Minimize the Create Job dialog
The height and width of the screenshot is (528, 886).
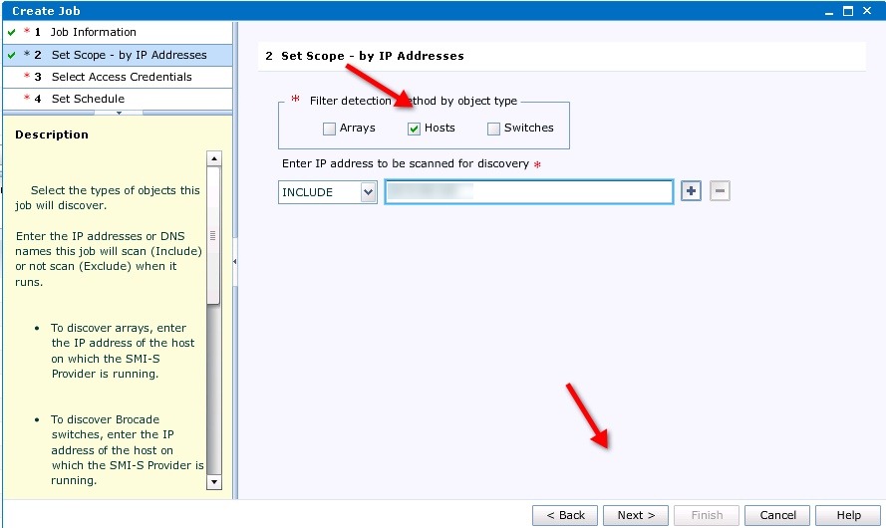pyautogui.click(x=829, y=11)
